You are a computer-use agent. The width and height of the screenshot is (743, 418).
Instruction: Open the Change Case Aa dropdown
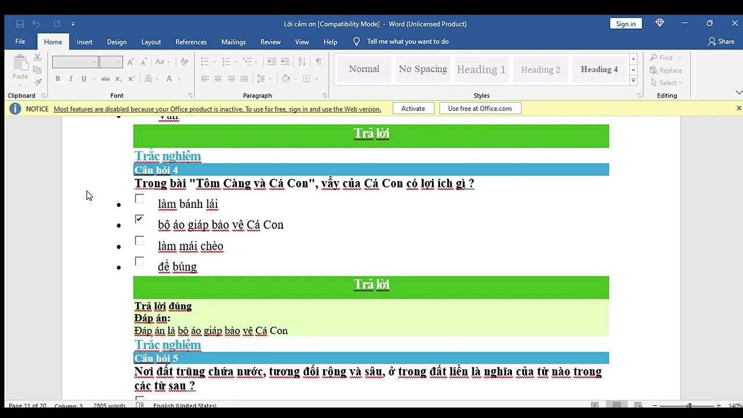coord(163,62)
